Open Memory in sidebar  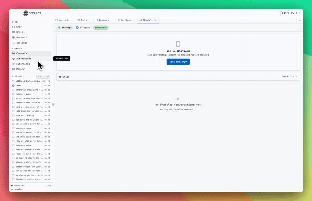tap(31, 69)
